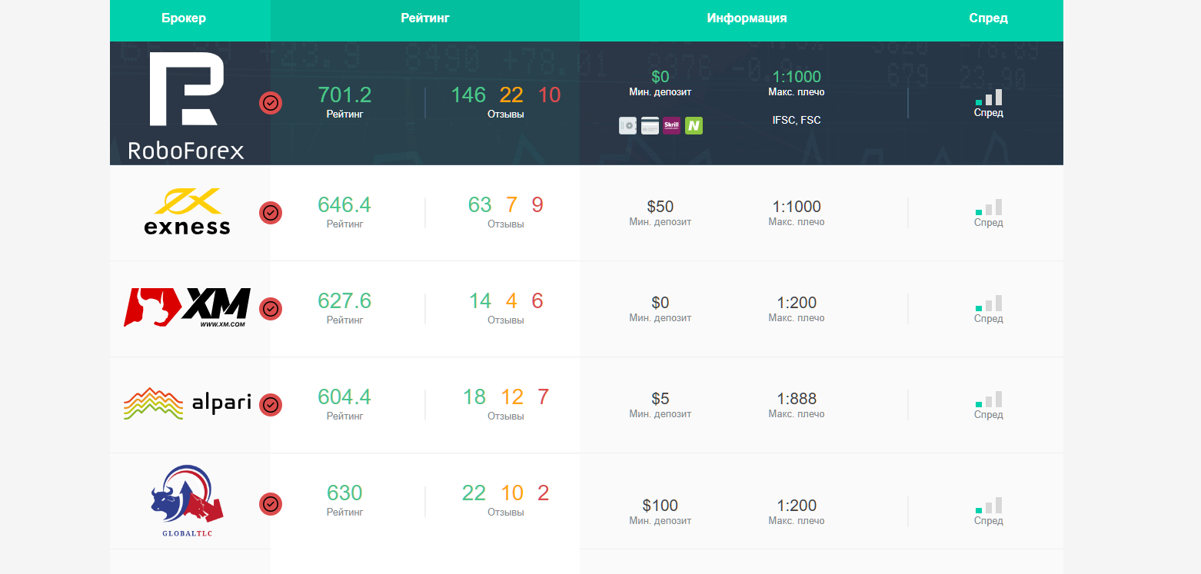Open GlobalTLC 22 positive reviews
The image size is (1201, 574).
point(474,493)
